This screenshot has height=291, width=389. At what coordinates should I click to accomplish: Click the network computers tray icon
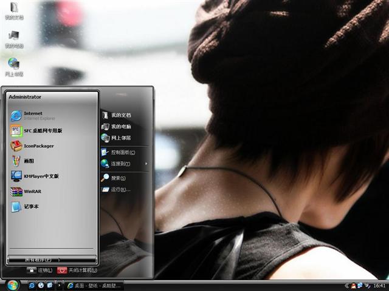pyautogui.click(x=360, y=286)
